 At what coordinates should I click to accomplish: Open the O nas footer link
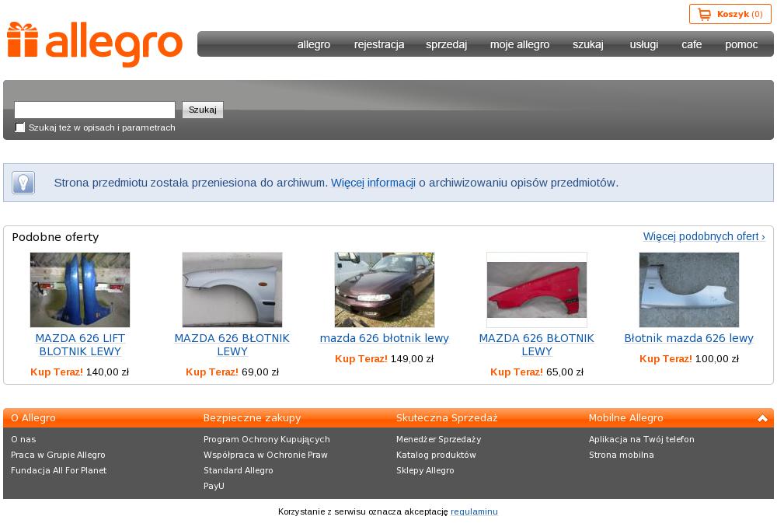[x=23, y=439]
